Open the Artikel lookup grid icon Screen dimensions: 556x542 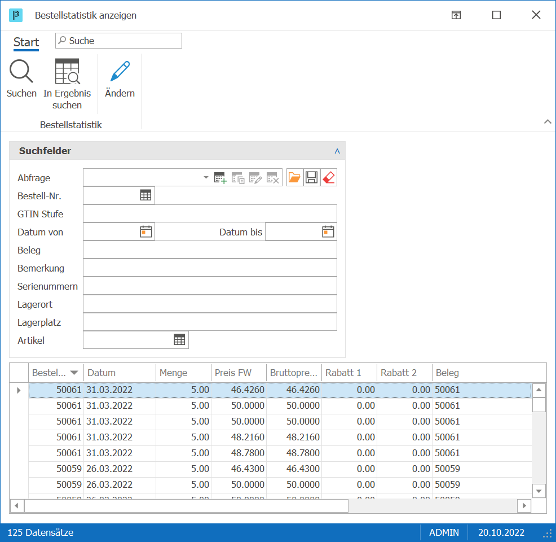pos(179,340)
